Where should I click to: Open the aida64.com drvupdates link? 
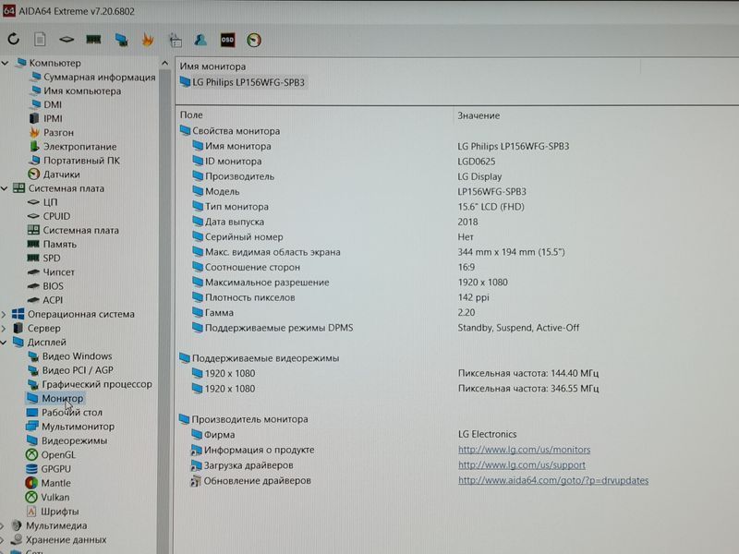pyautogui.click(x=553, y=480)
